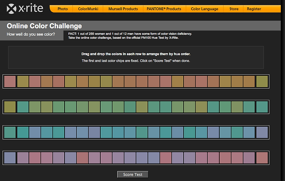Select the fixed lavender chip ending the third row
Screen dimensions: 285x181
(x=262, y=132)
